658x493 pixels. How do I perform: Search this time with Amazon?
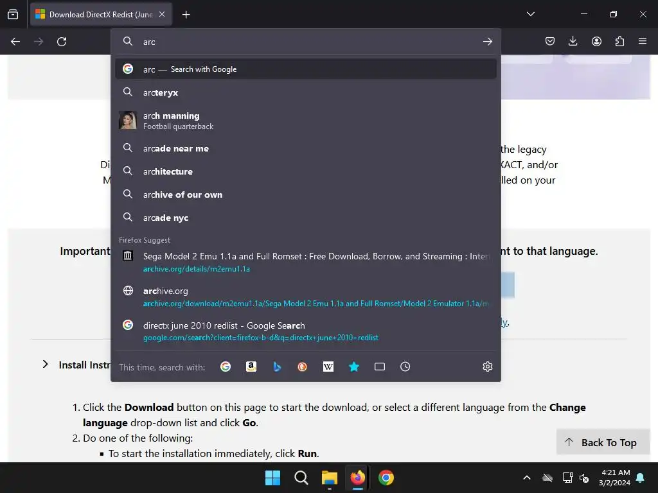251,367
